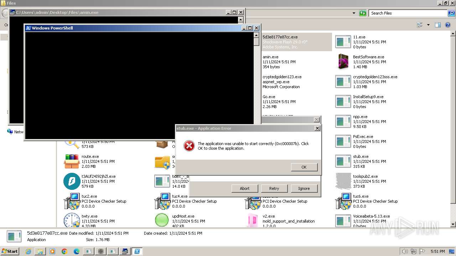
Task: Expand address bar history dropdown
Action: click(354, 13)
